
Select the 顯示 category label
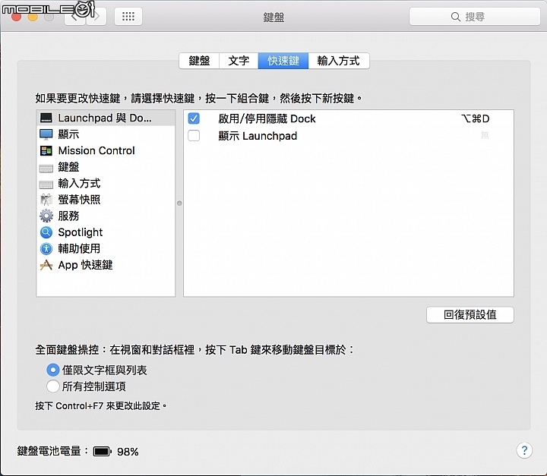[x=68, y=134]
